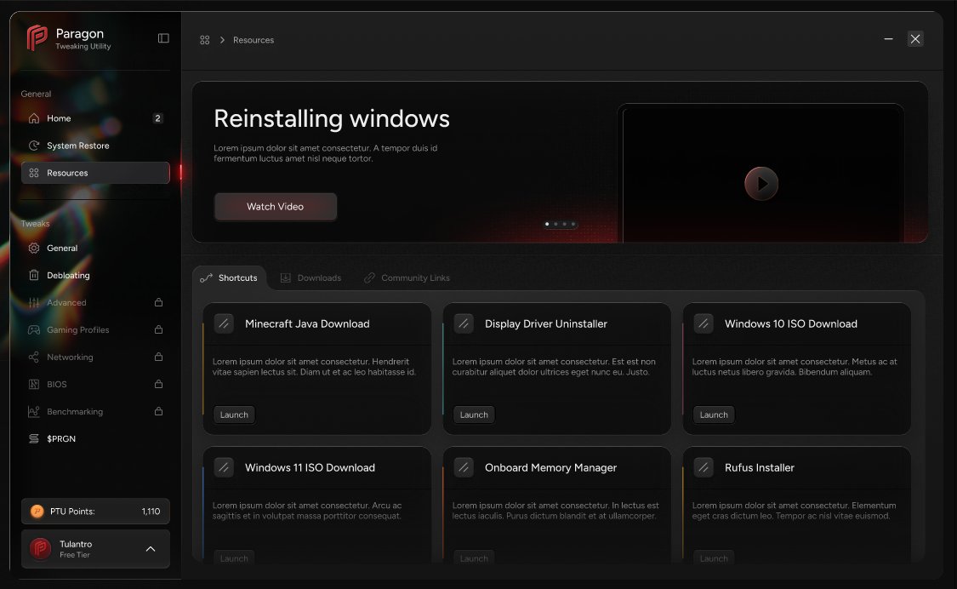Click the Windows 10 ISO Download card icon
Viewport: 957px width, 589px height.
pyautogui.click(x=704, y=323)
